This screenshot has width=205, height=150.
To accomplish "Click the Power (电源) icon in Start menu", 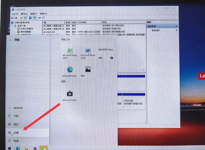I will pos(9,141).
